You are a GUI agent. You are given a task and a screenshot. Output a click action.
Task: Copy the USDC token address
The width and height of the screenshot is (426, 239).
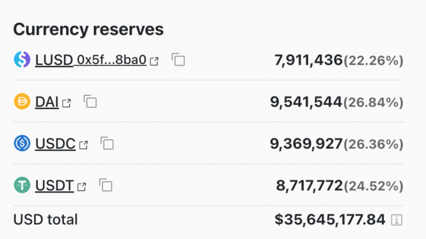pyautogui.click(x=107, y=143)
